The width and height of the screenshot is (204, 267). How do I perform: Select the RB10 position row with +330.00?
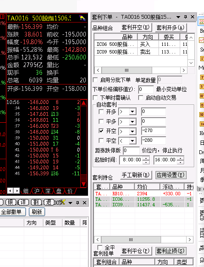144,194
